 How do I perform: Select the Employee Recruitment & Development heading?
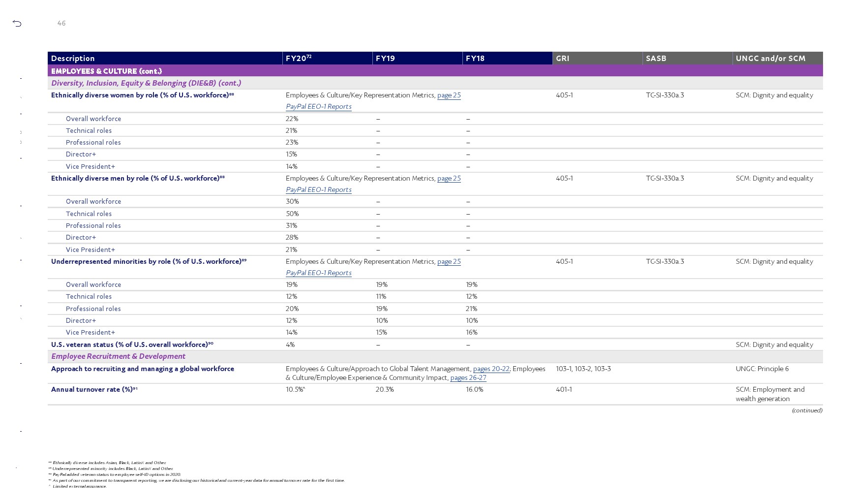point(118,356)
